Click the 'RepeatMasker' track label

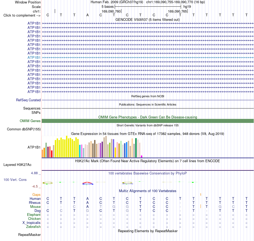(29, 235)
